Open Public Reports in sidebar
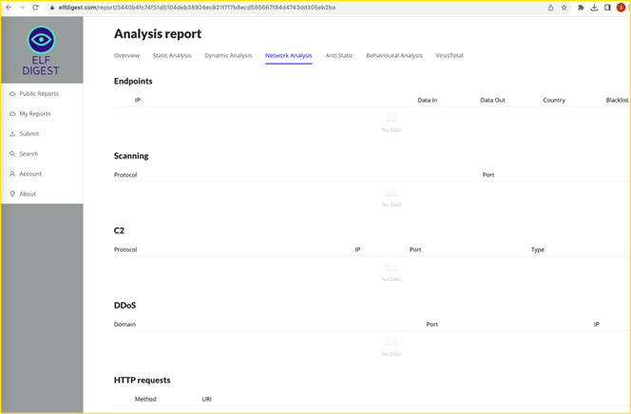 tap(39, 94)
